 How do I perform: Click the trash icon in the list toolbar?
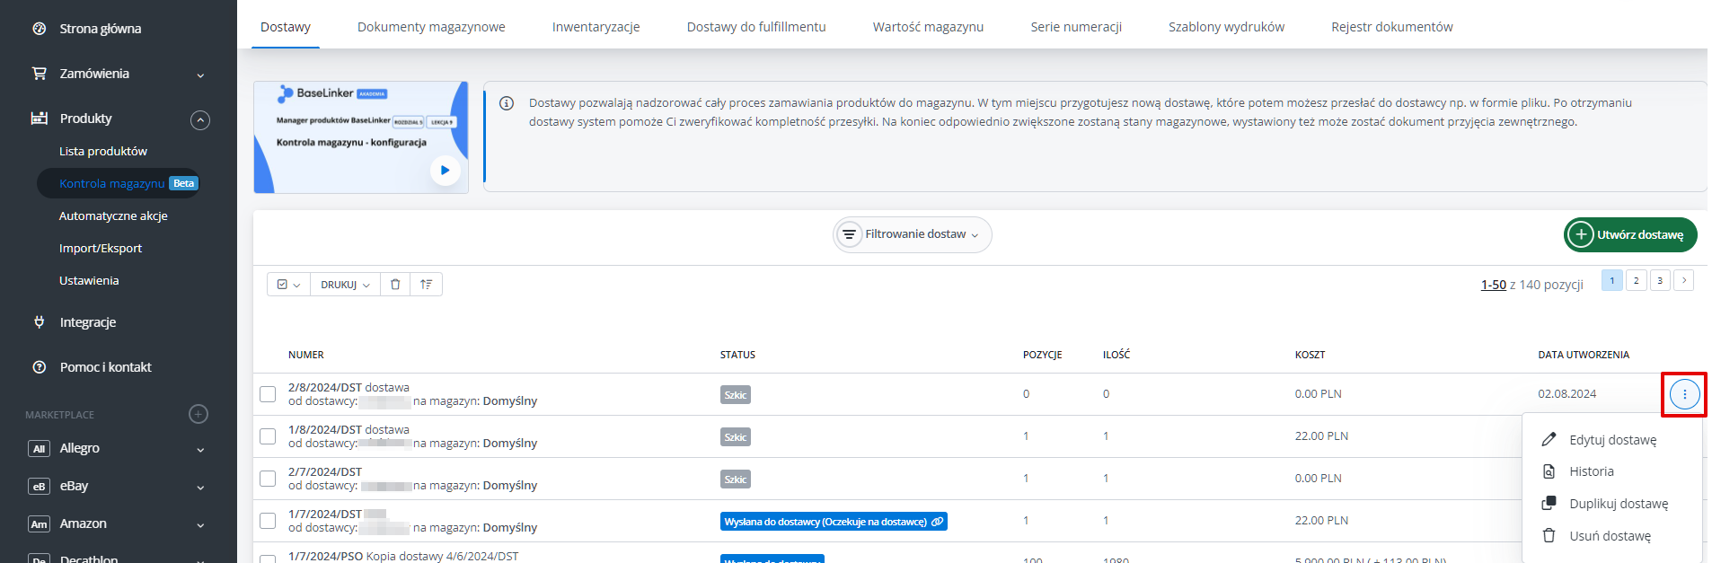(395, 285)
